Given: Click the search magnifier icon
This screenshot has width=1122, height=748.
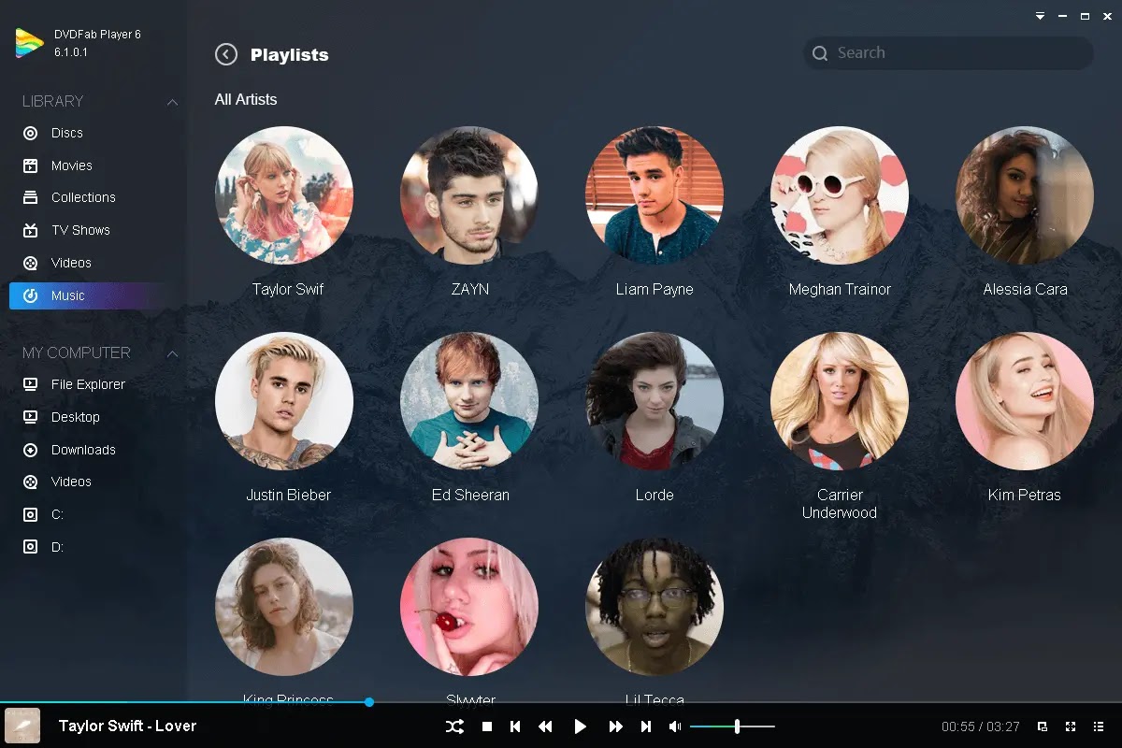Looking at the screenshot, I should (820, 53).
